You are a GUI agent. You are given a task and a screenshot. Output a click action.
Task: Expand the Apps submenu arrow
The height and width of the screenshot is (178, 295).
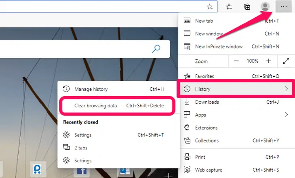[286, 115]
